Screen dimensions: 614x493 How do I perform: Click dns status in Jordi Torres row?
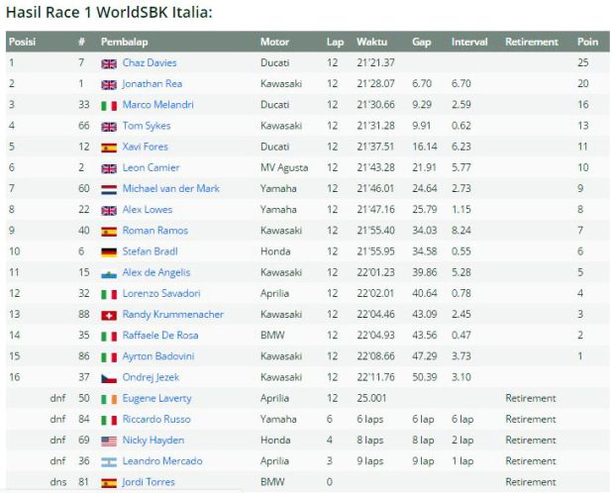[x=58, y=482]
